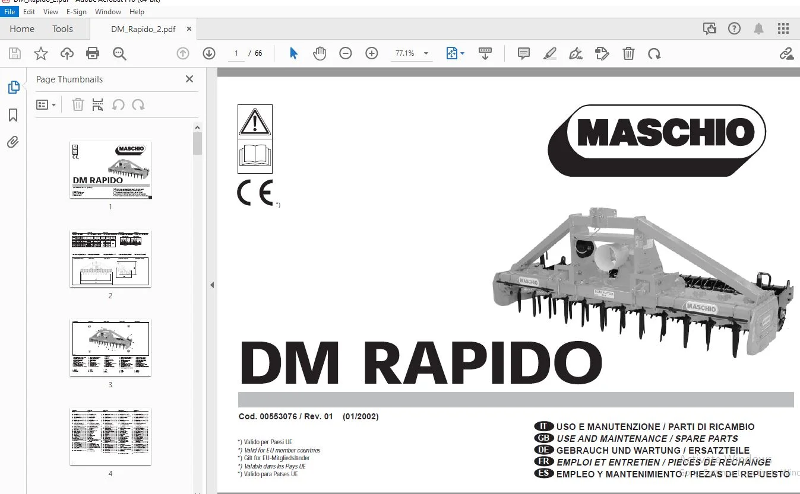Activate the Hand pan tool
Viewport: 800px width, 494px height.
tap(320, 53)
